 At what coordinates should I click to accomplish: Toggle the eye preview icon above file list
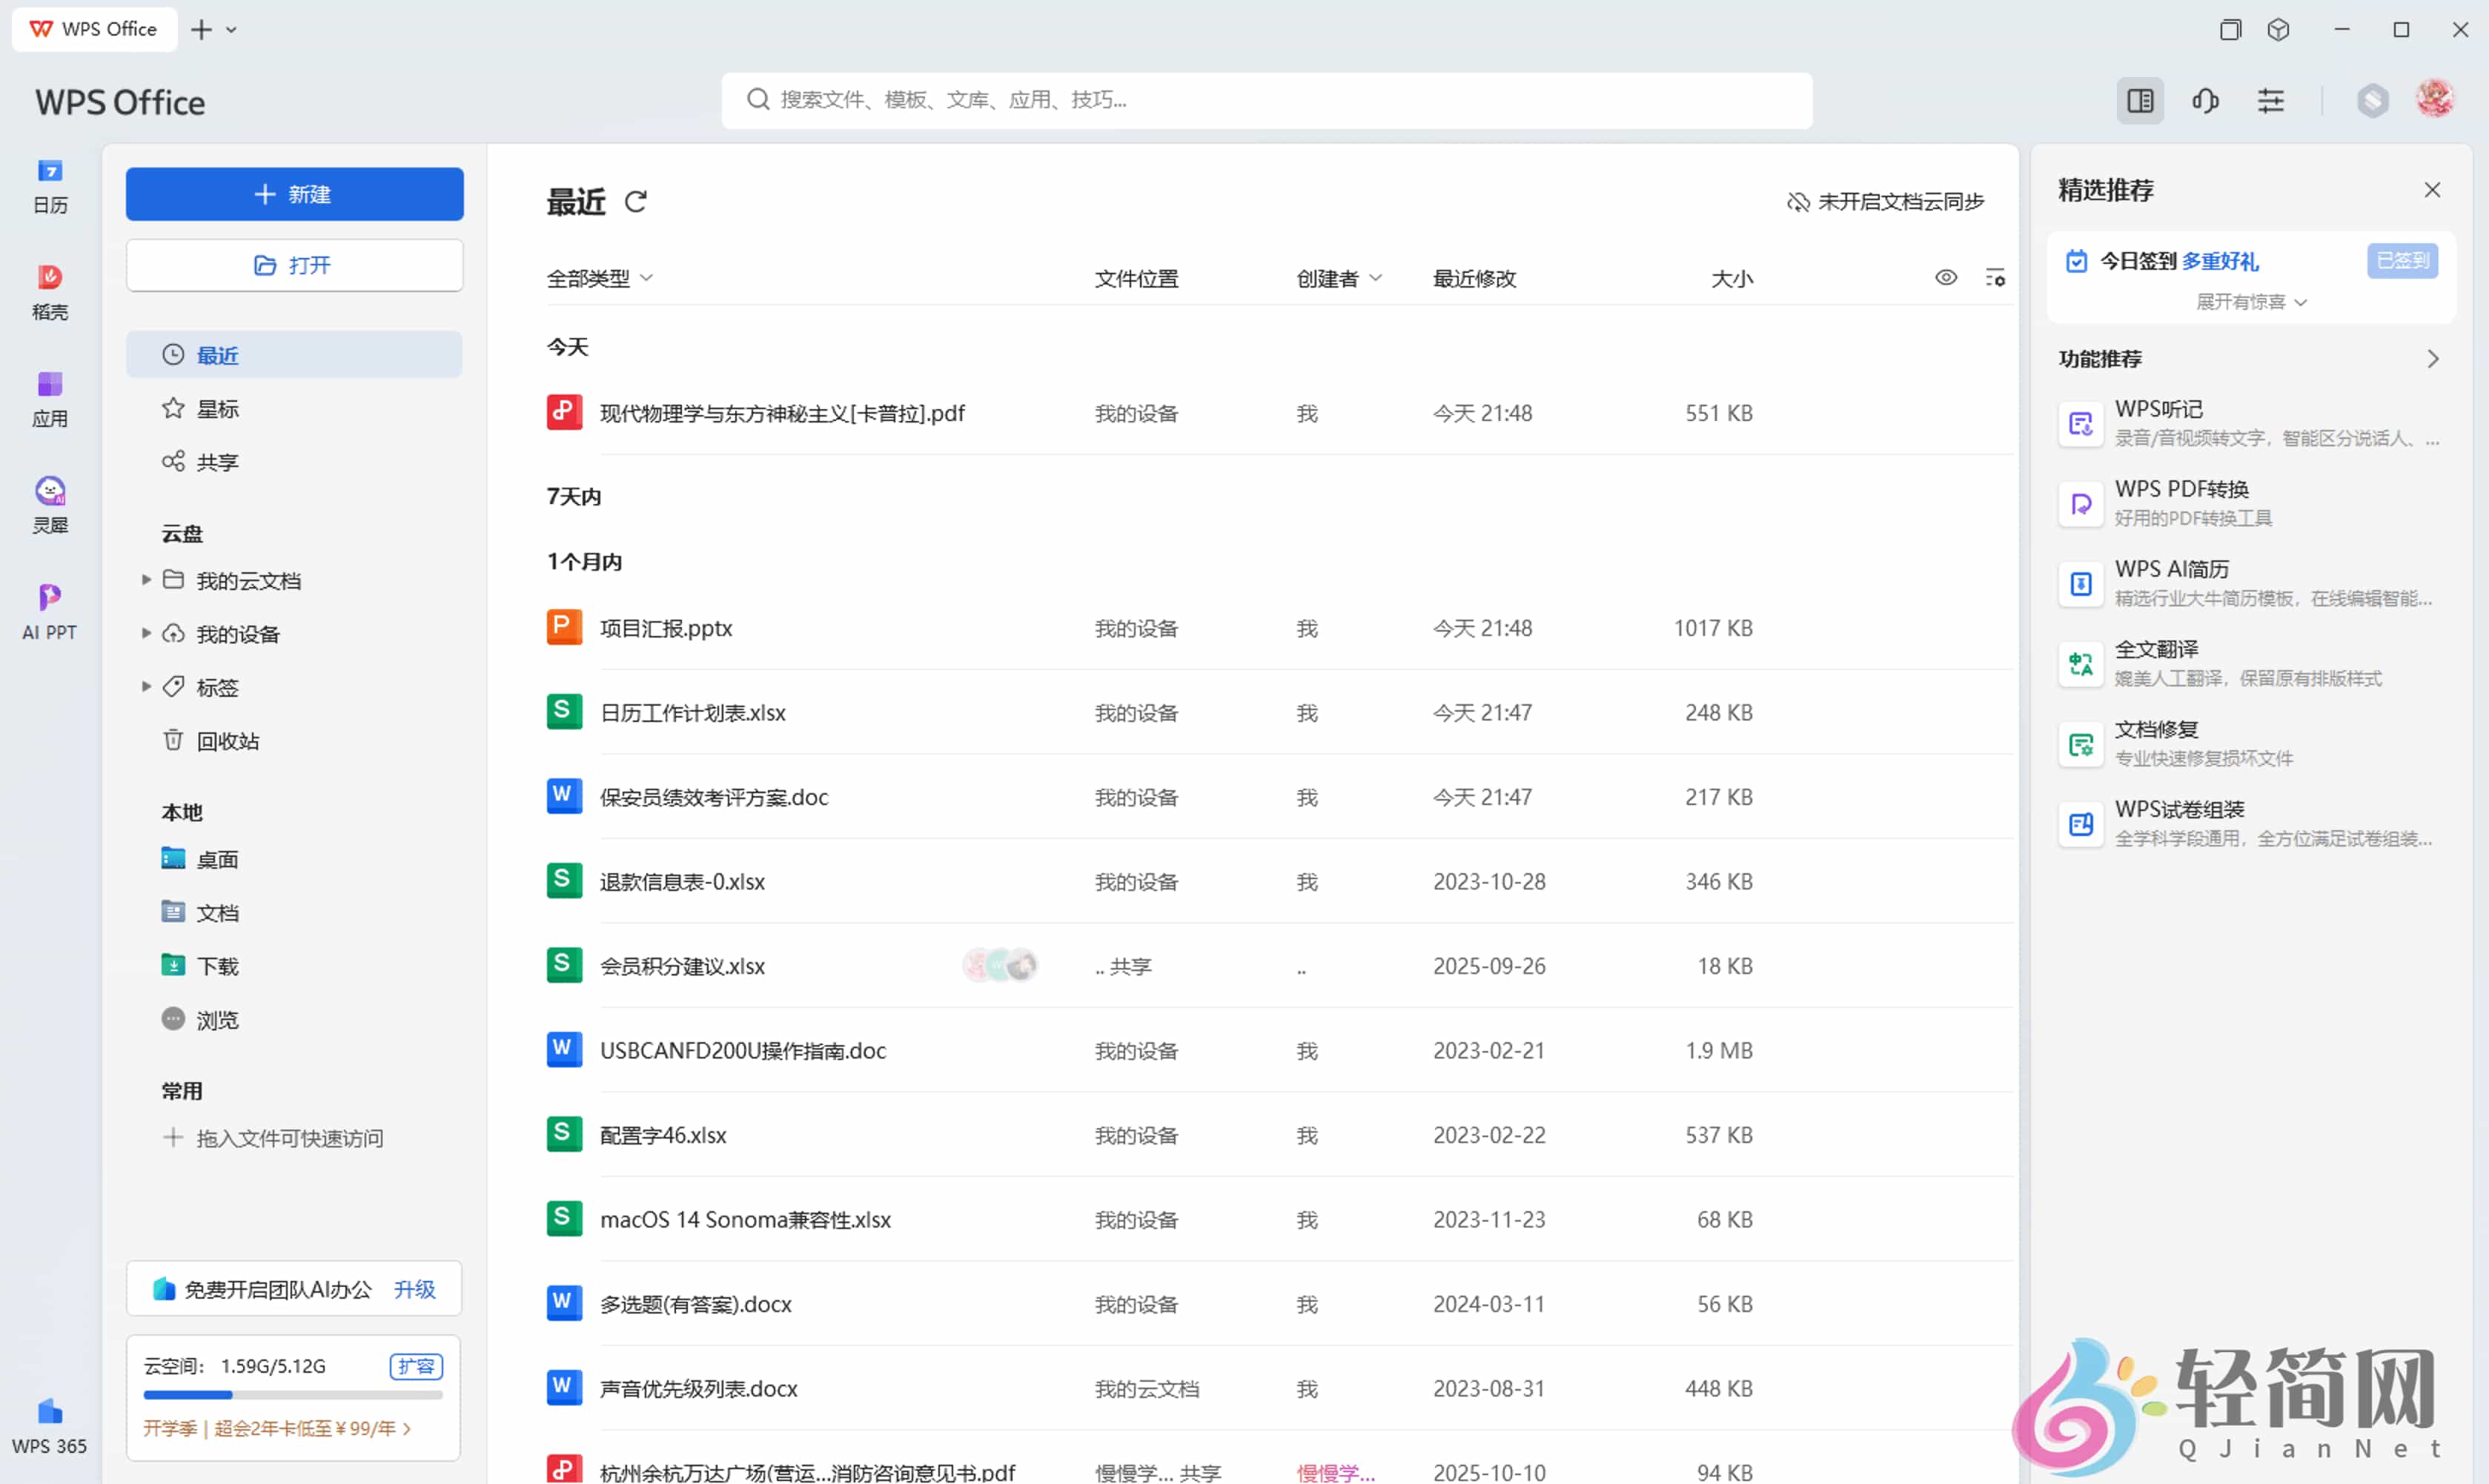[1945, 277]
